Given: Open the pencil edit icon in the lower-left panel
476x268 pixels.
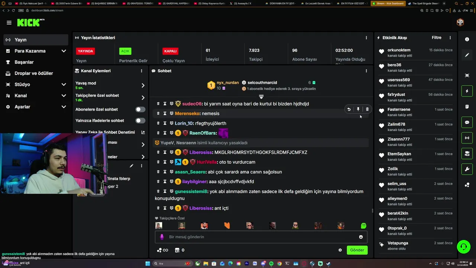Looking at the screenshot, I should [x=131, y=166].
